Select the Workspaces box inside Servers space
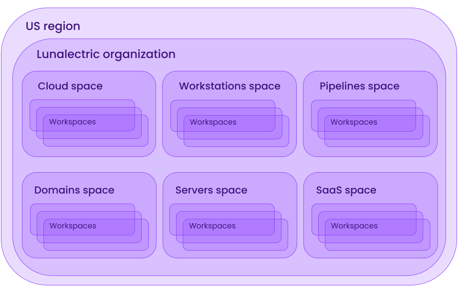Image resolution: width=458 pixels, height=293 pixels. (213, 226)
